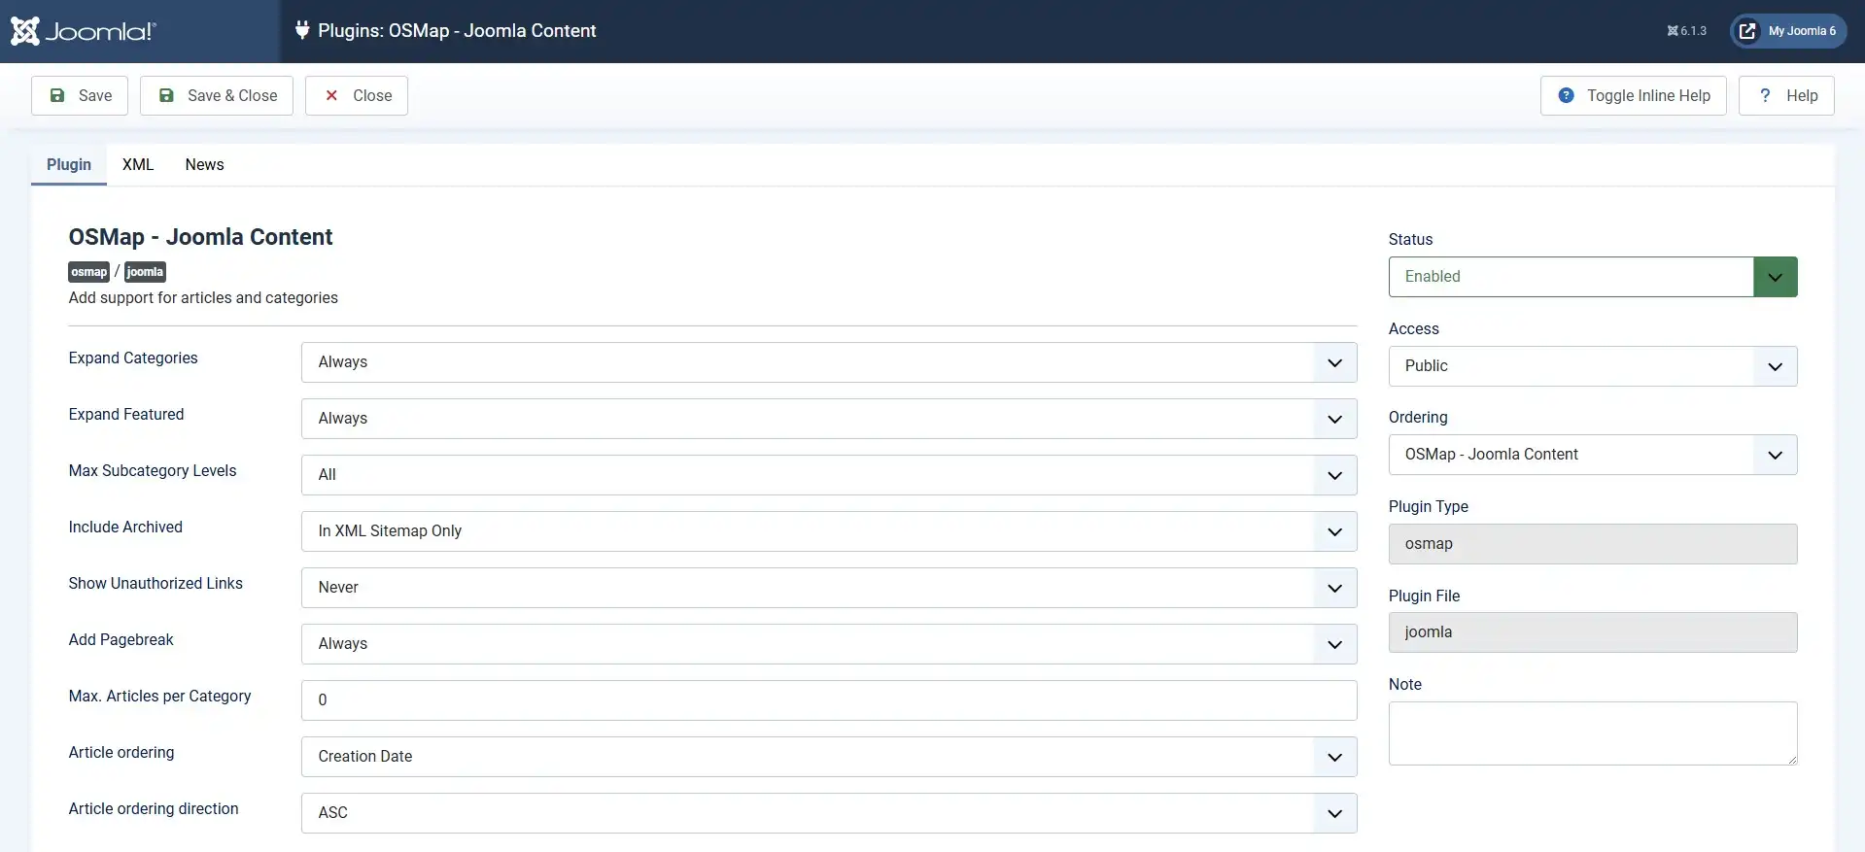Click the Max. Articles per Category field
This screenshot has height=852, width=1865.
point(829,700)
